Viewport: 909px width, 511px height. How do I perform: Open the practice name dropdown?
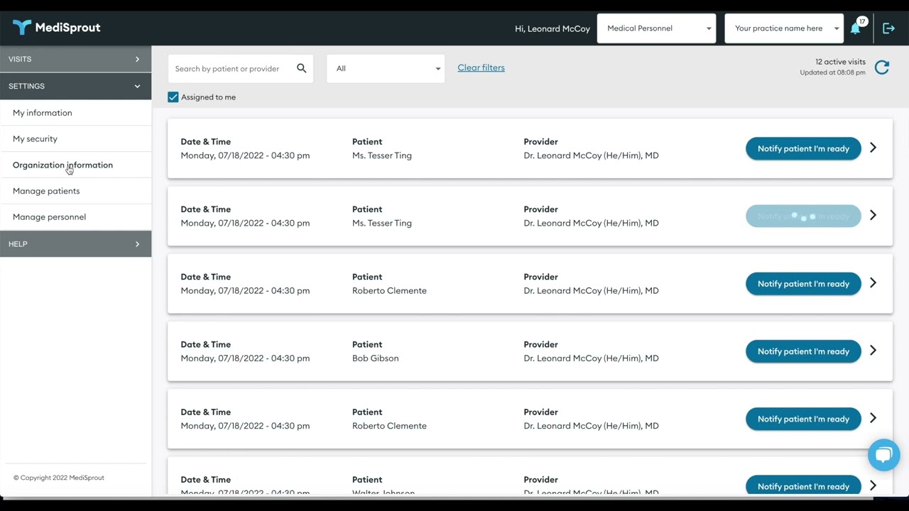(x=784, y=28)
